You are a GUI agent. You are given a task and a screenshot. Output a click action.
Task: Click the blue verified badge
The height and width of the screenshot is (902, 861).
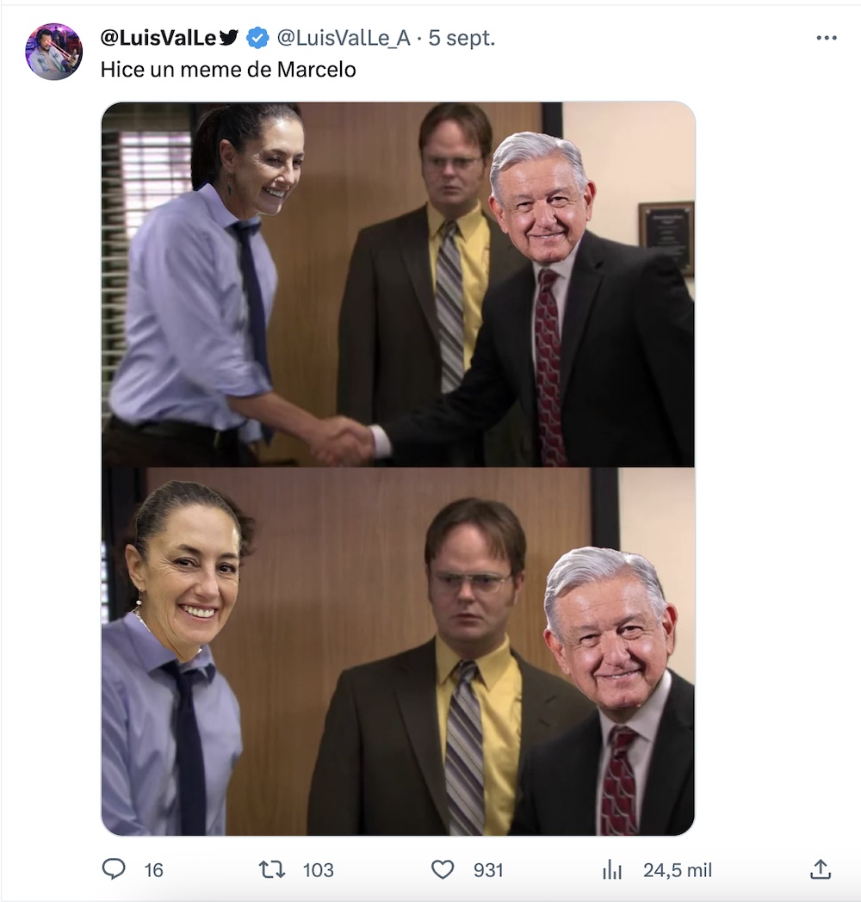tap(257, 38)
